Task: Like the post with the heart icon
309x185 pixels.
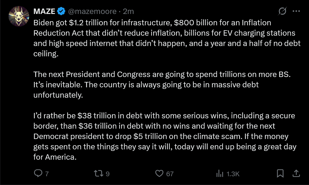Action: click(159, 173)
